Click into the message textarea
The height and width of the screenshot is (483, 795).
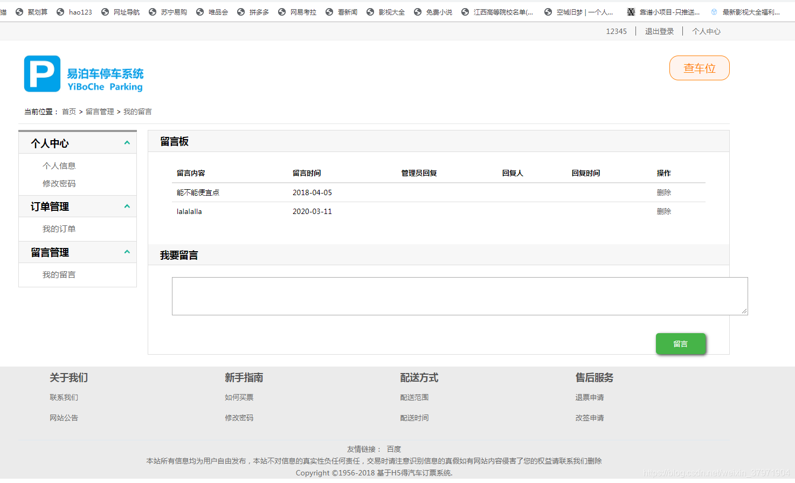click(460, 296)
